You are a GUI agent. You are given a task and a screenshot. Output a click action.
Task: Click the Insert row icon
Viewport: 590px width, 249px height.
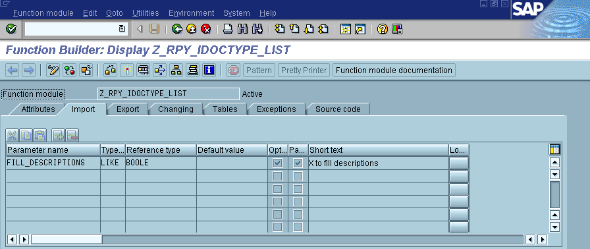point(59,135)
